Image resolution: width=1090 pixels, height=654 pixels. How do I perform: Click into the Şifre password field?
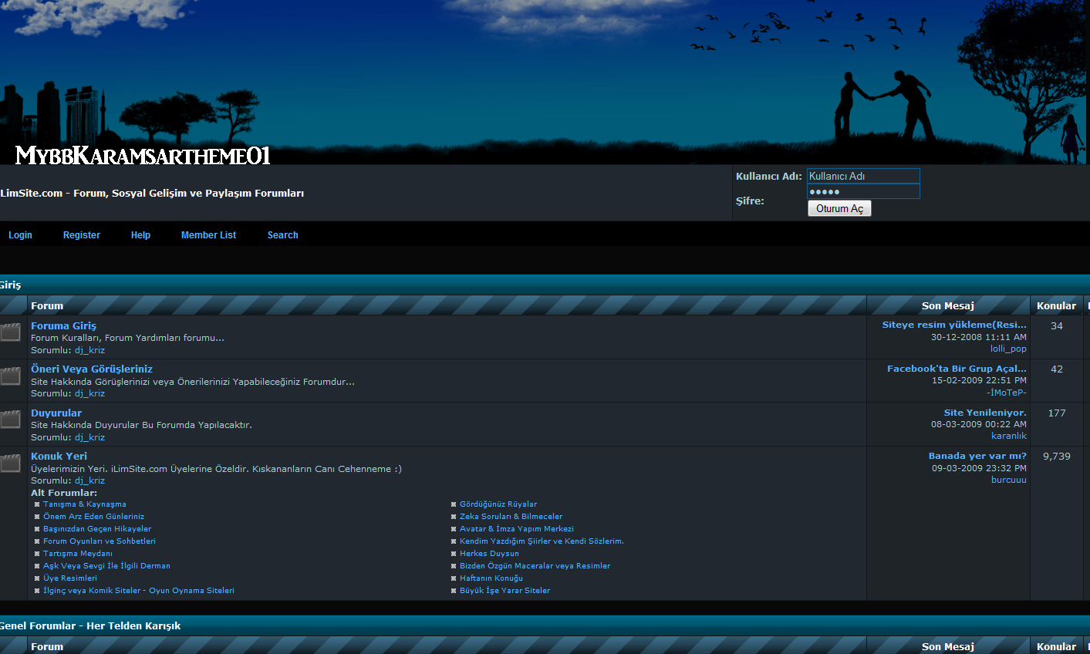point(862,192)
